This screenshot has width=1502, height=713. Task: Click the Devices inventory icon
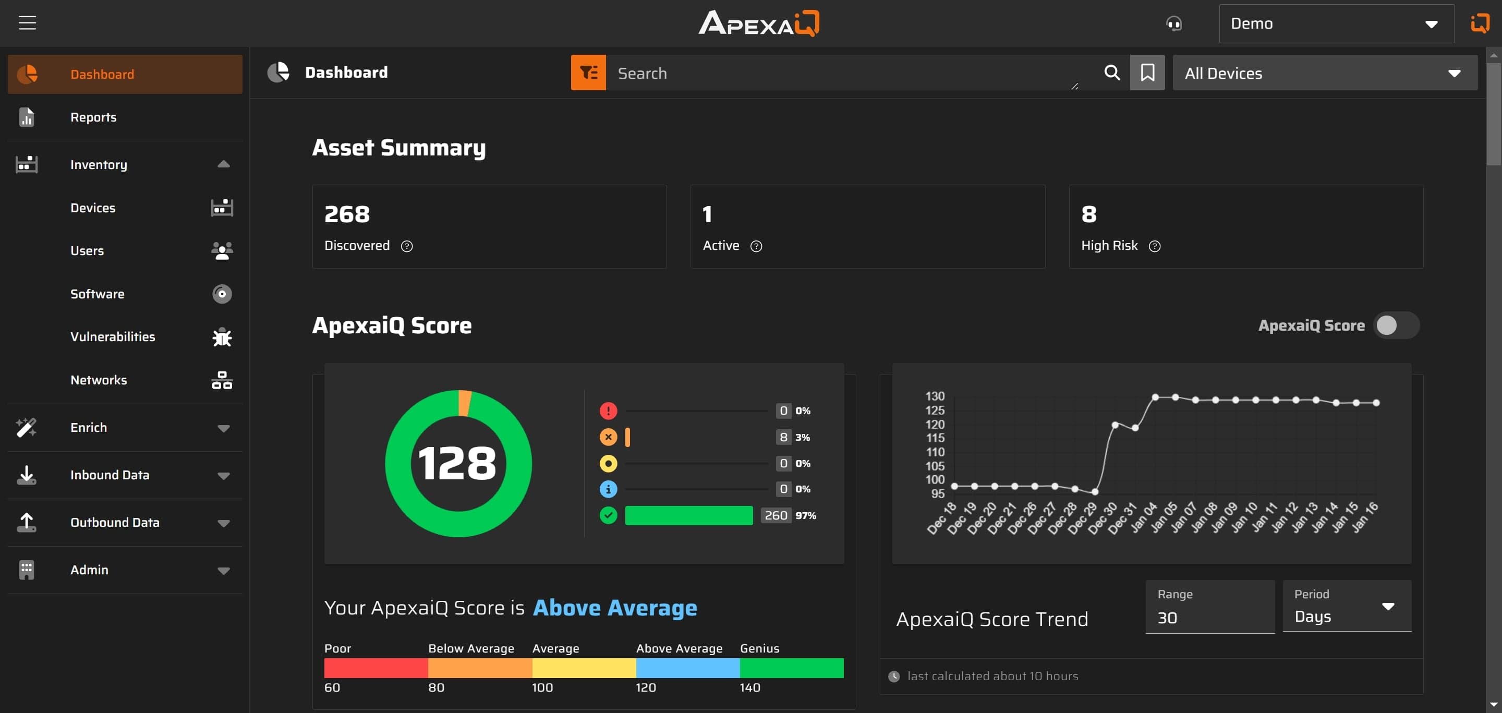click(222, 208)
